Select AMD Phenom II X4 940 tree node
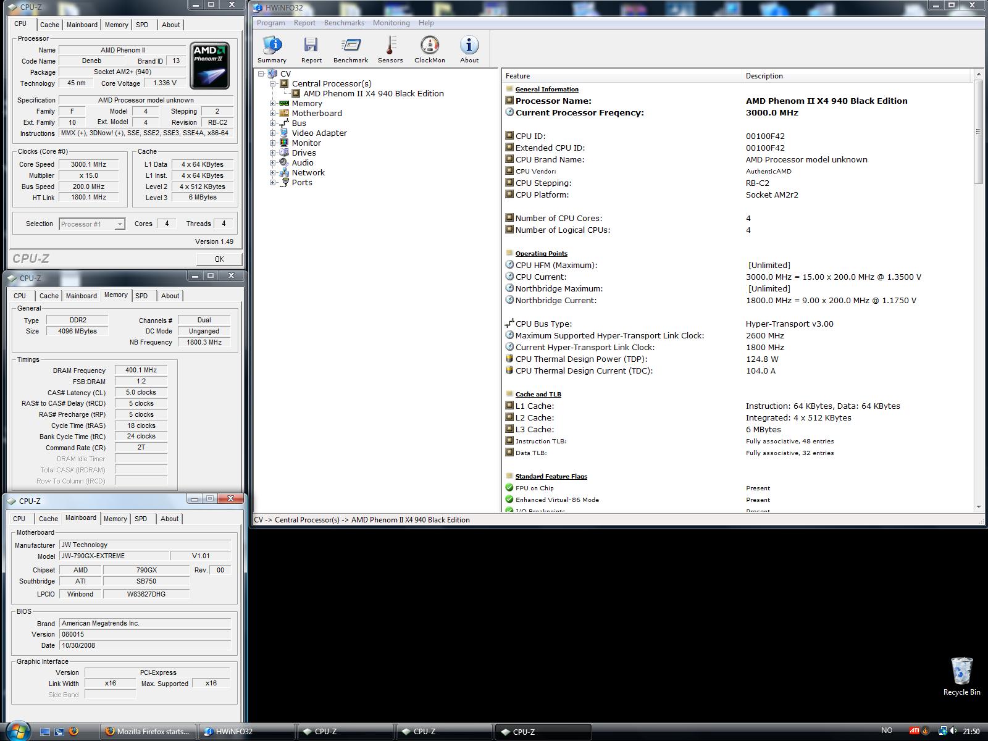 [x=374, y=94]
